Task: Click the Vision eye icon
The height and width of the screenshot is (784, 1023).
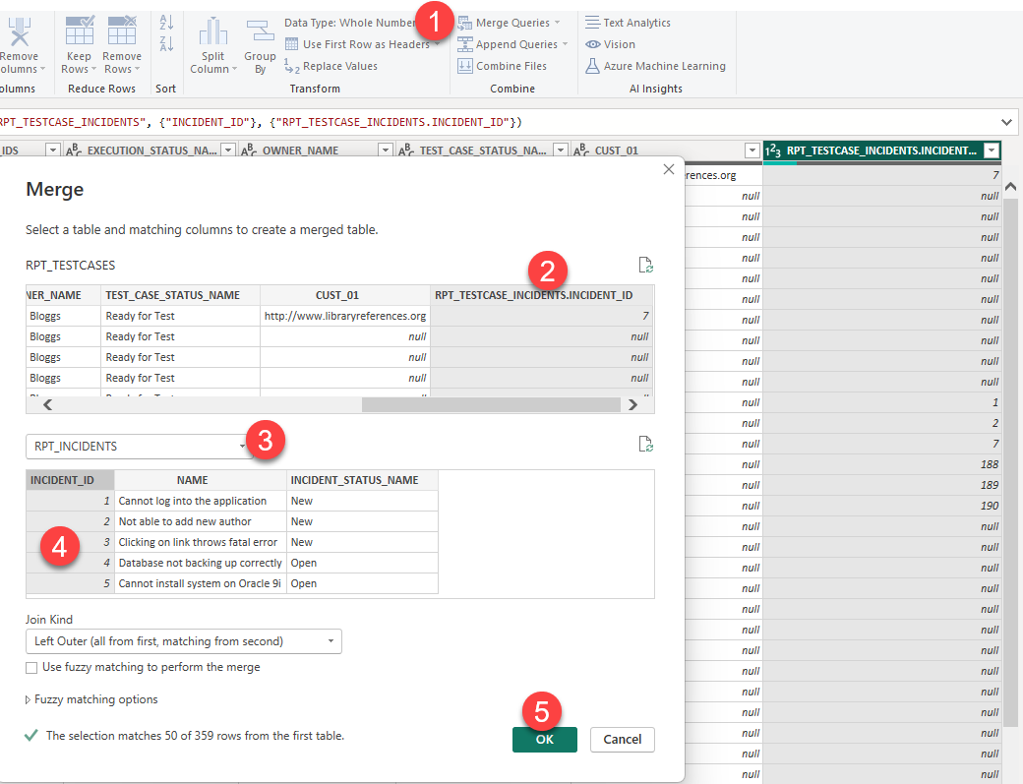Action: pyautogui.click(x=592, y=44)
